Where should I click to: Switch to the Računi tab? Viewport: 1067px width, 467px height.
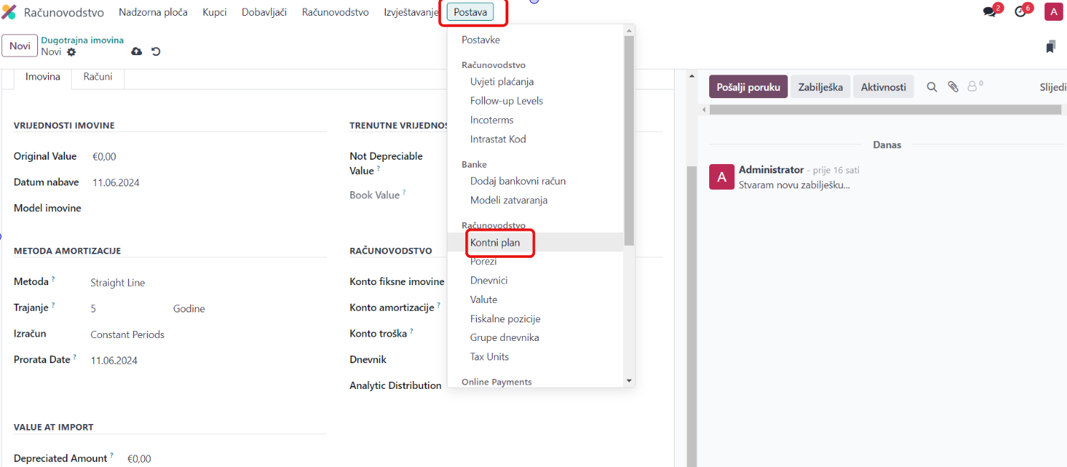98,77
